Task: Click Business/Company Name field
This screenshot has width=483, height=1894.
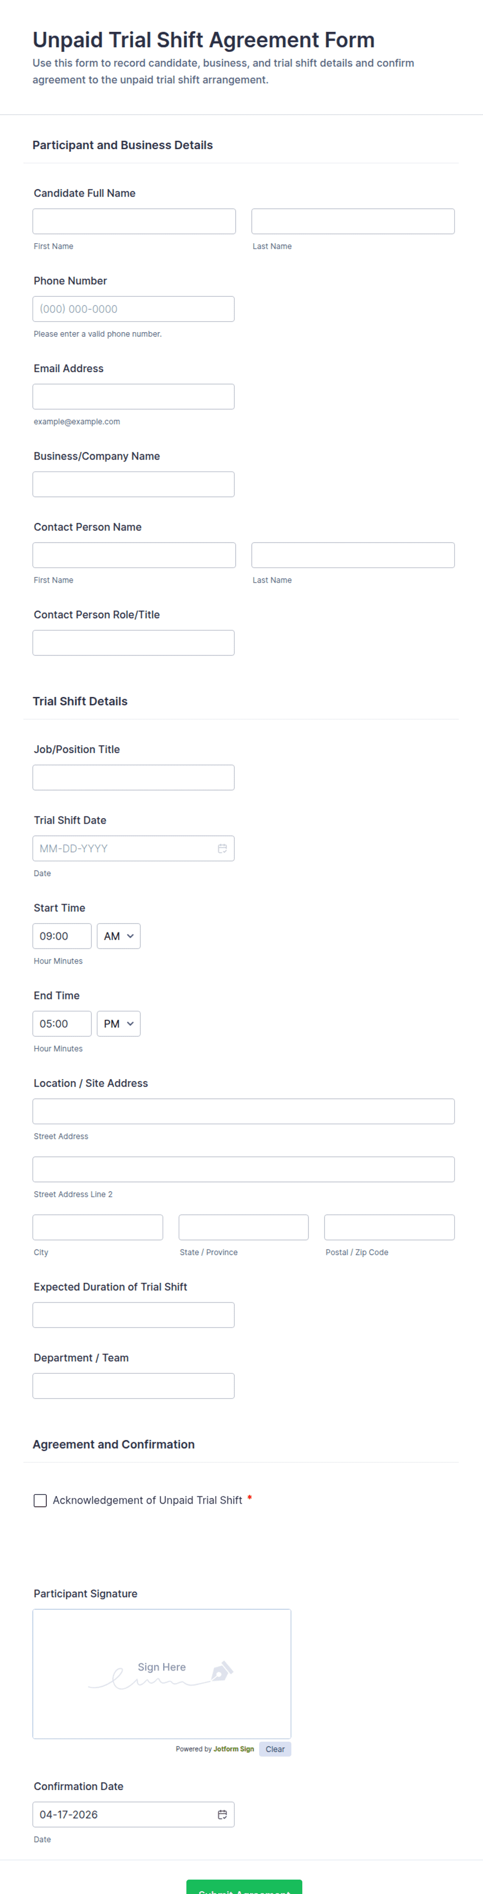Action: click(133, 484)
